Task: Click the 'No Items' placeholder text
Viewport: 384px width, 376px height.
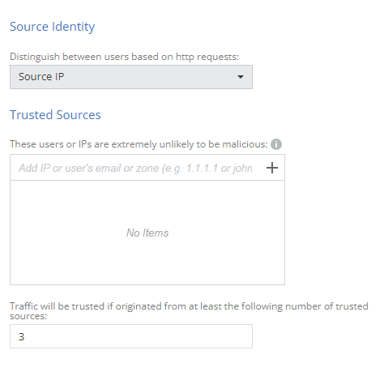Action: 147,233
